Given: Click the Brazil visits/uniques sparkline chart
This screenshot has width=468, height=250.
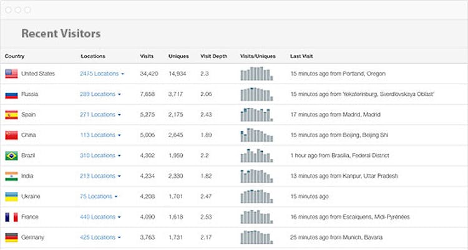Looking at the screenshot, I should click(256, 155).
